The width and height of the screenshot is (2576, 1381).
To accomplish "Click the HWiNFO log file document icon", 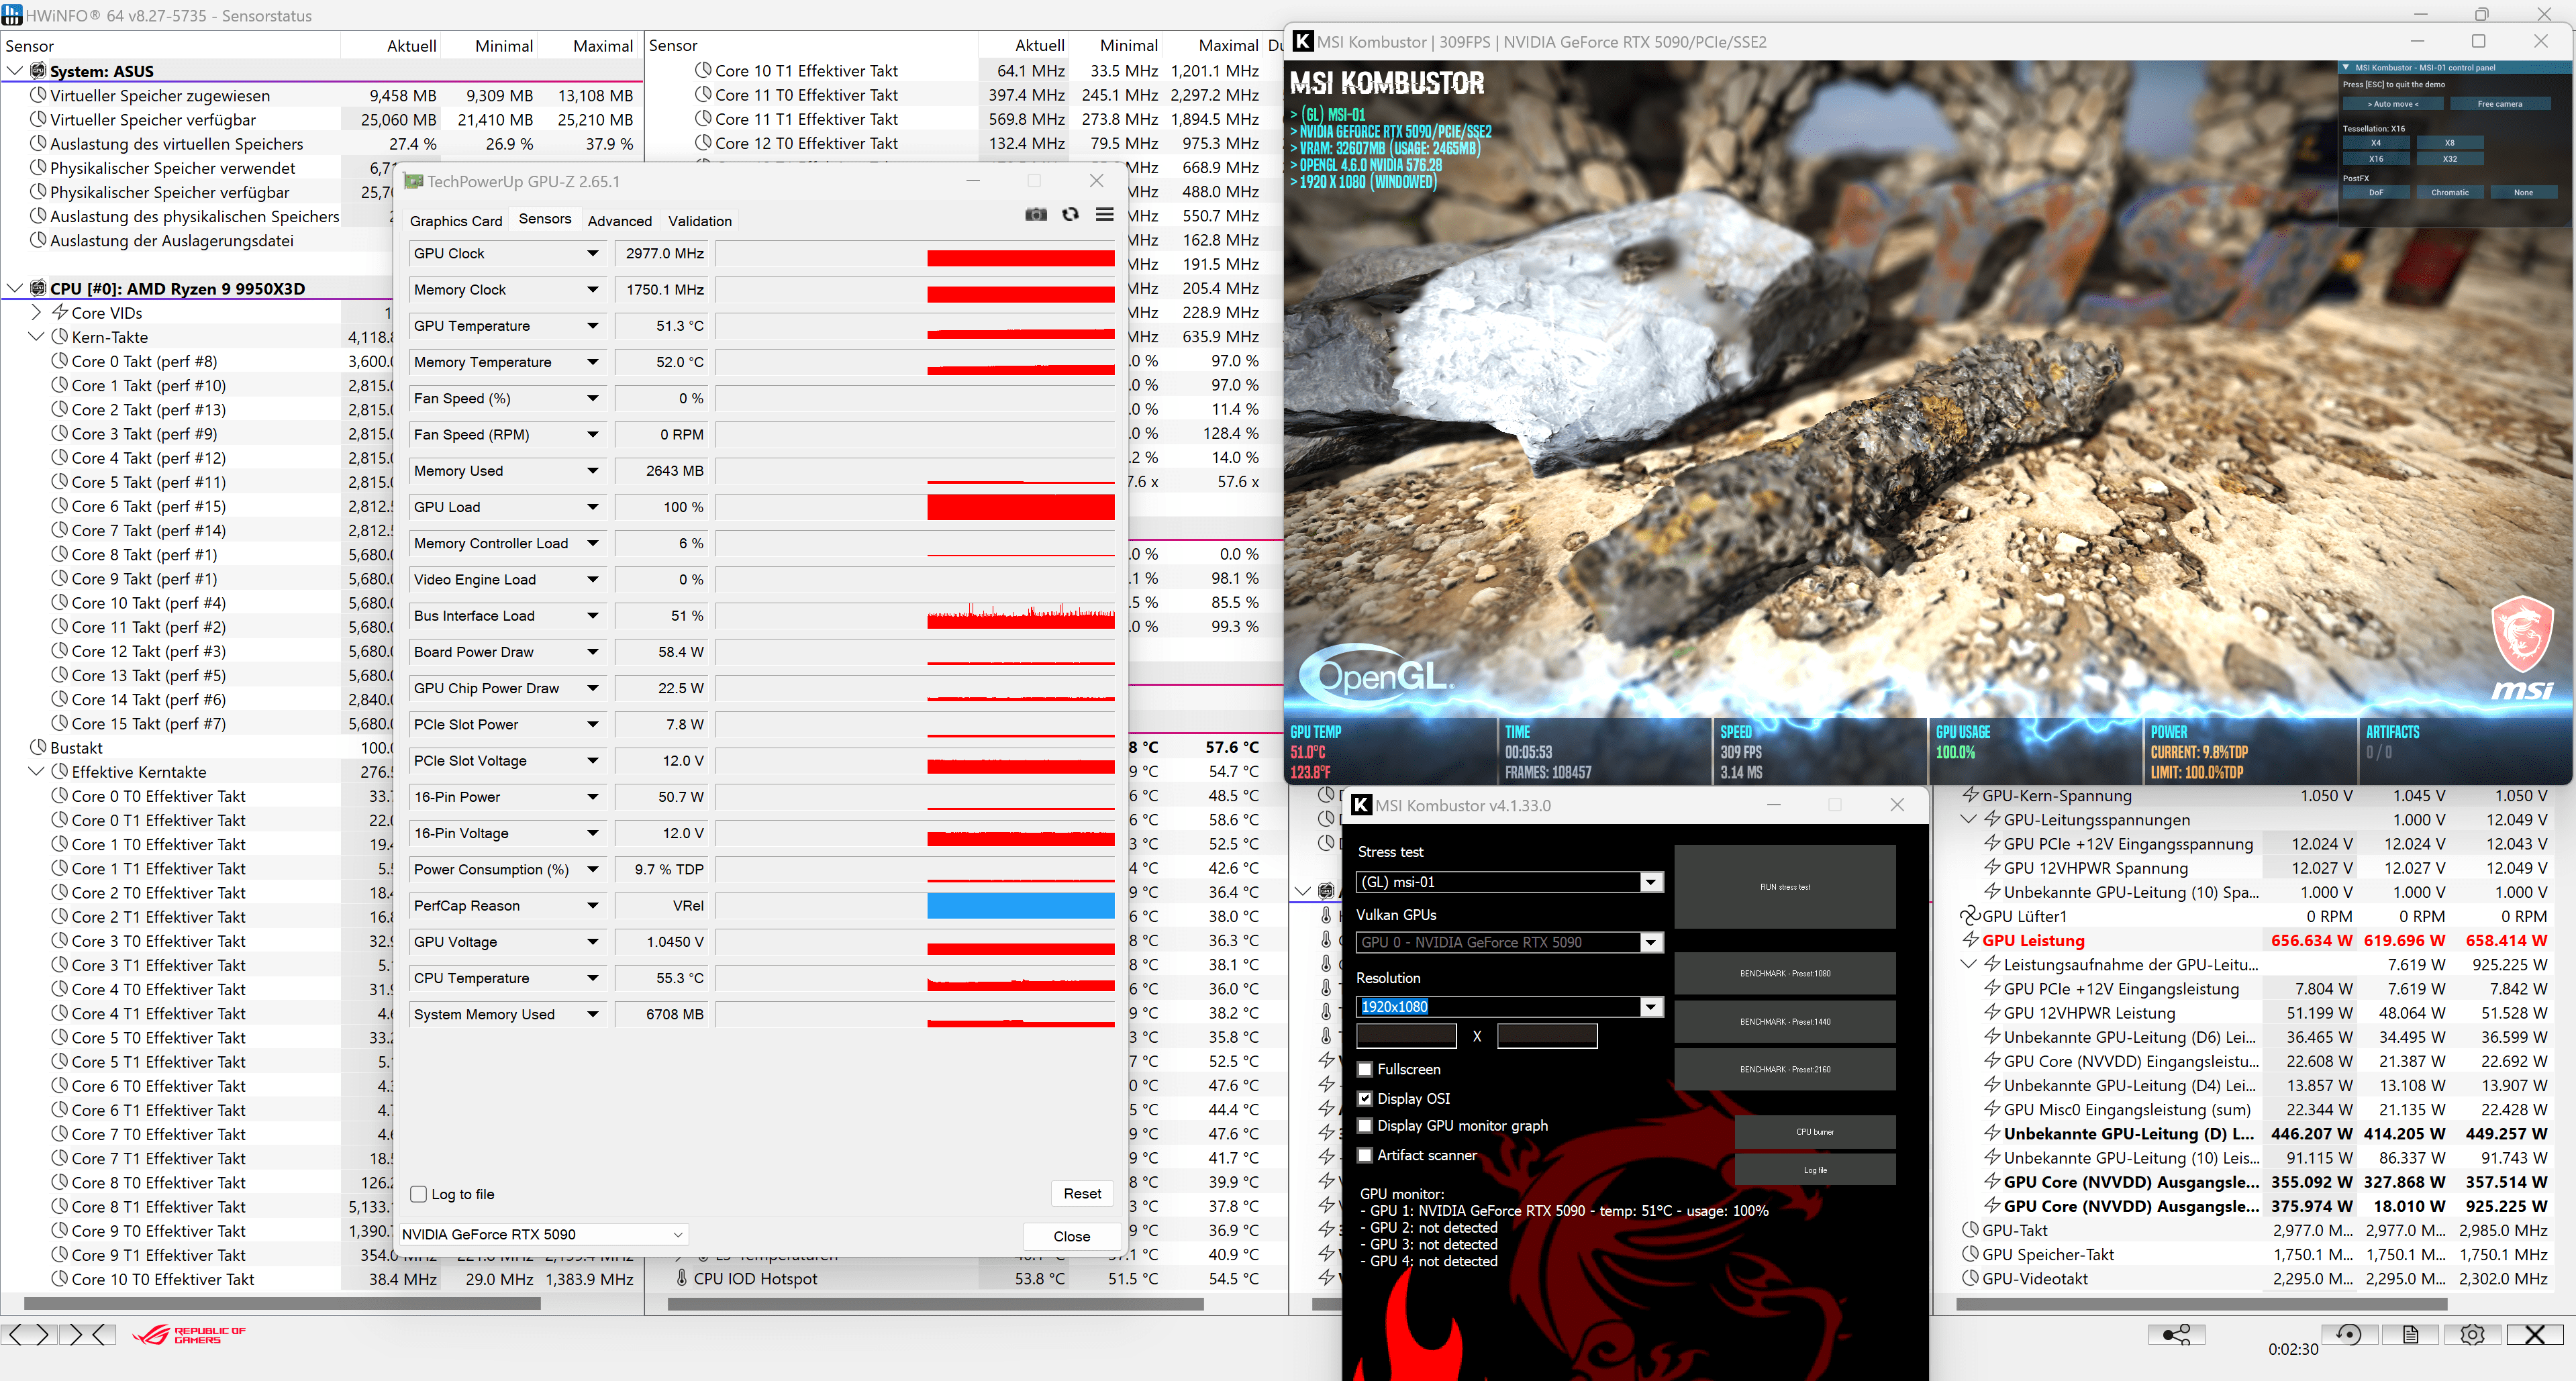I will point(2411,1334).
